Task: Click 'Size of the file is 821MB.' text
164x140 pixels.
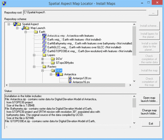Action: coord(20,118)
